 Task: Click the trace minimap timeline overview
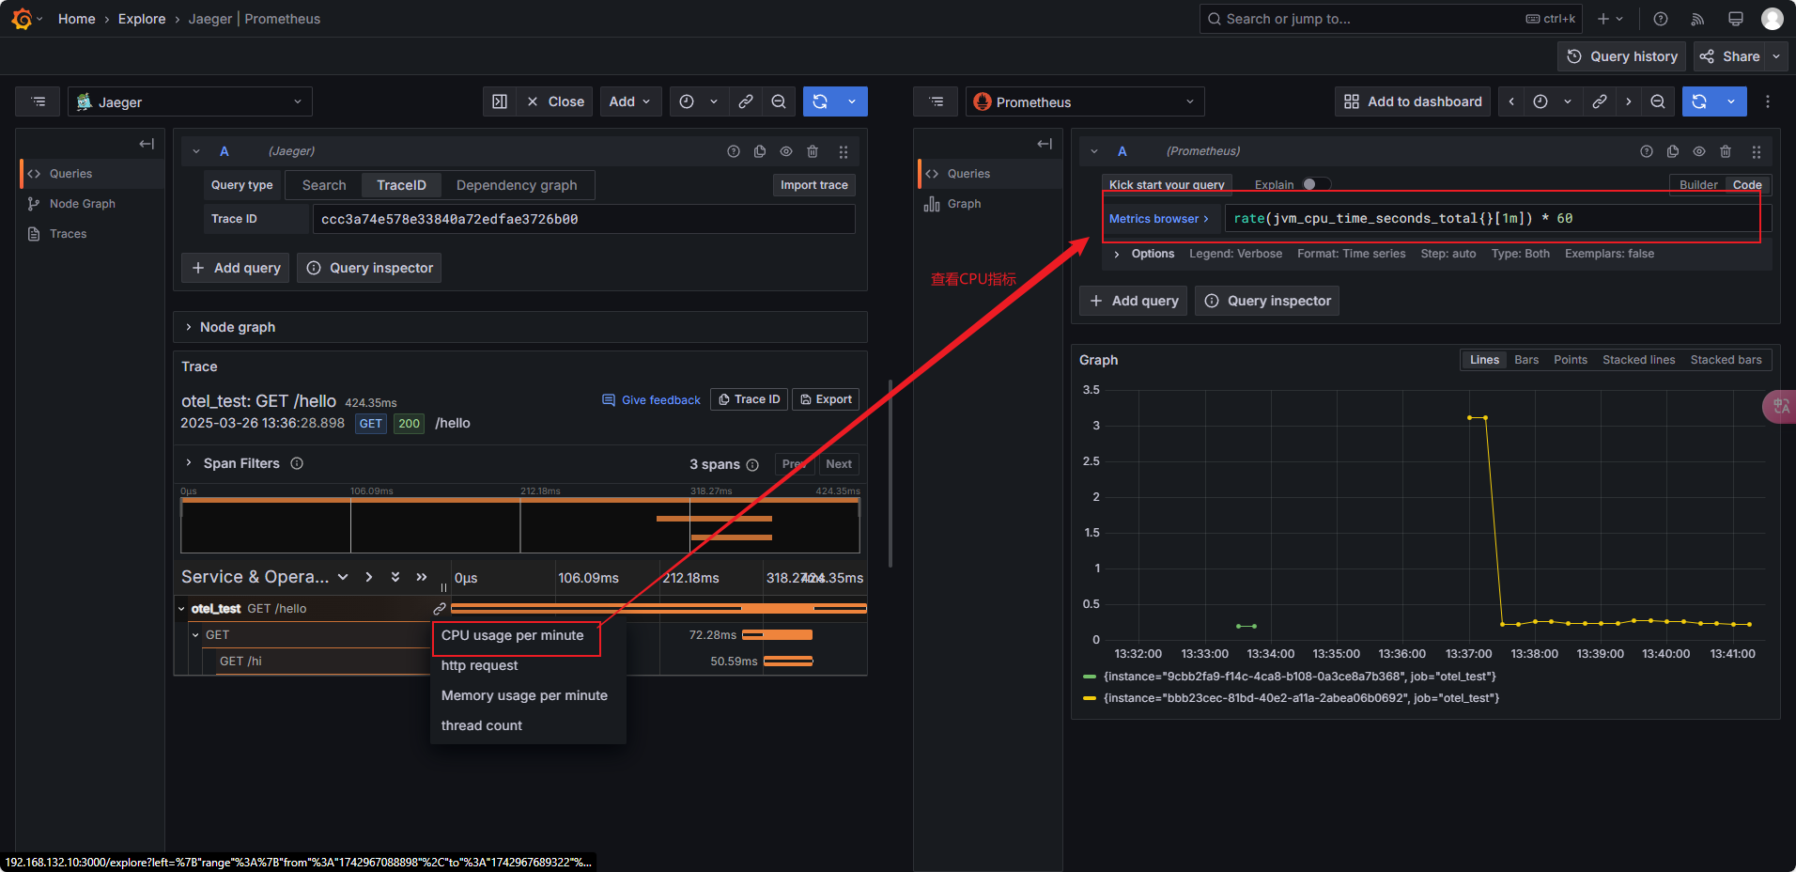pyautogui.click(x=520, y=525)
